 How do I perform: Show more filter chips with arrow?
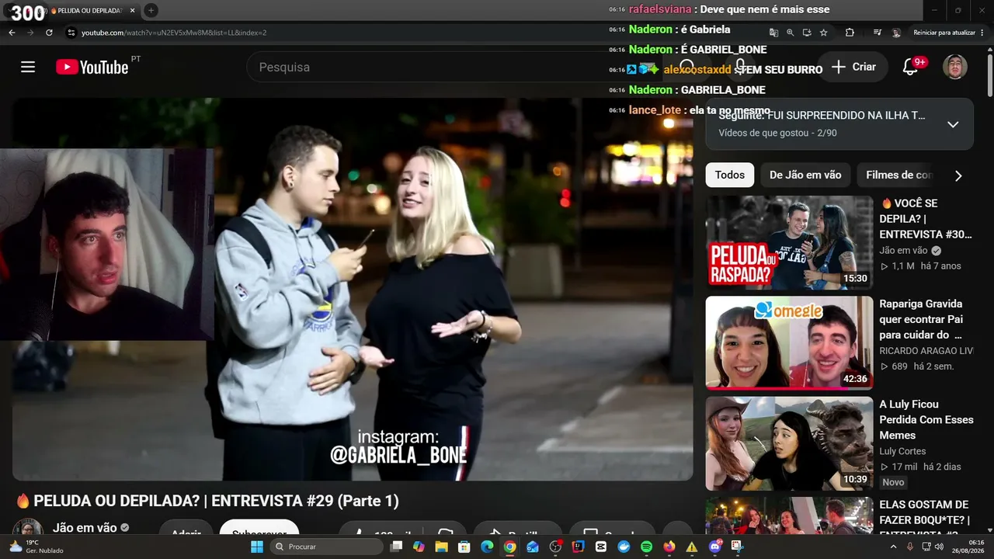(x=958, y=175)
